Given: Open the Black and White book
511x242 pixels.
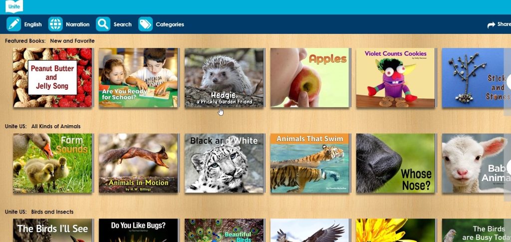Looking at the screenshot, I should pyautogui.click(x=225, y=163).
